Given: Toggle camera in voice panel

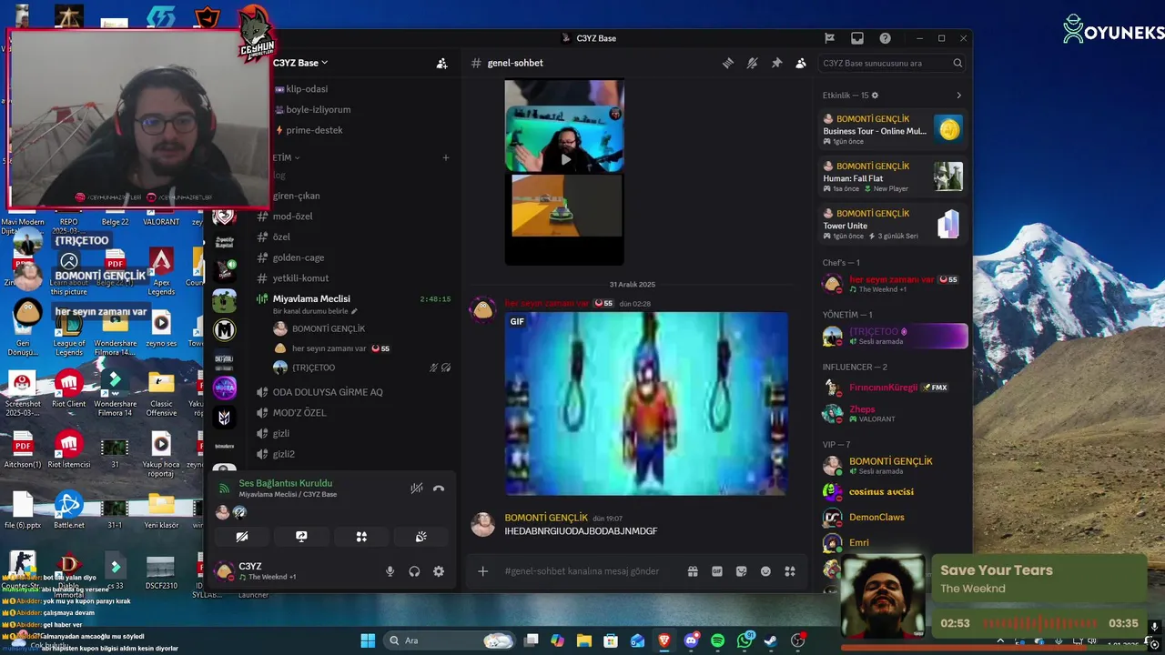Looking at the screenshot, I should point(242,537).
